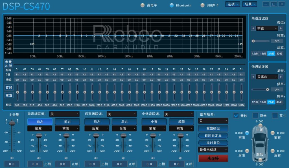Viewport: 289px width, 168px height.
Task: Select USB声卡 input source
Action: [202, 5]
